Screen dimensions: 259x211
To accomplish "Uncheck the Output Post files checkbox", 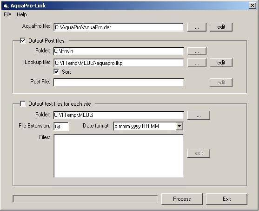I will (23, 40).
